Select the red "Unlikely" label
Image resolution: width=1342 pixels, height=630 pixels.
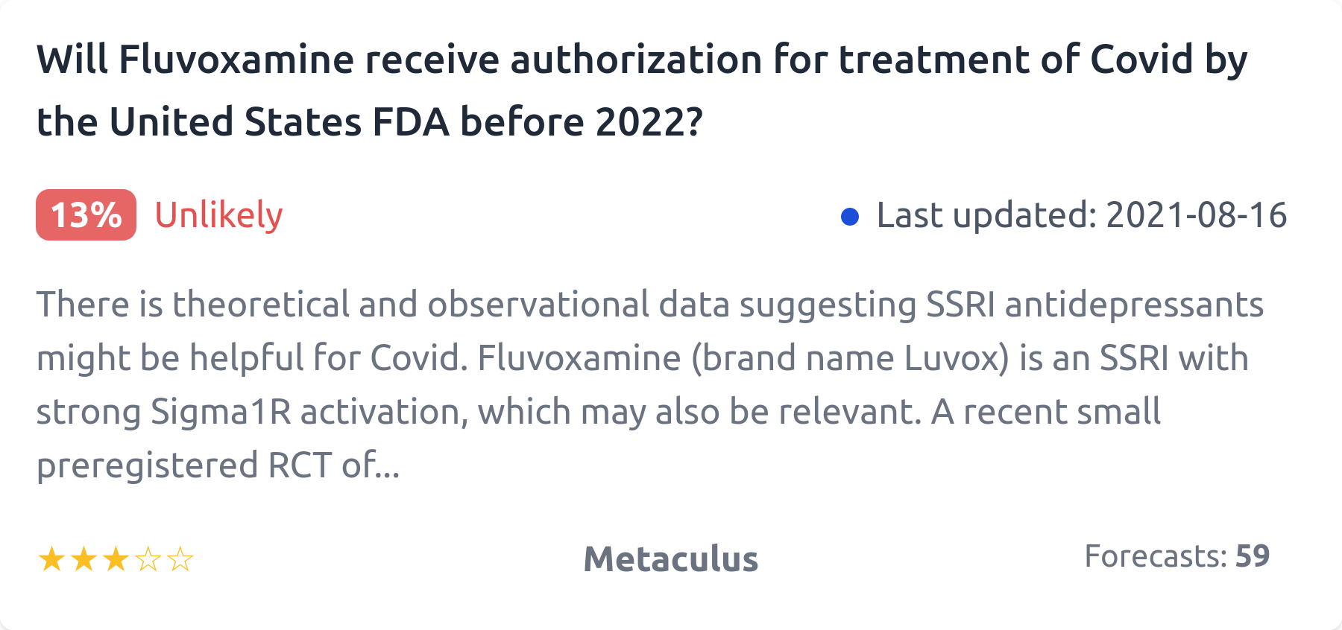click(x=218, y=215)
